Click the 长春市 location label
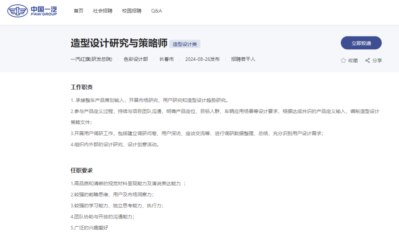Image resolution: width=399 pixels, height=237 pixels. point(166,59)
